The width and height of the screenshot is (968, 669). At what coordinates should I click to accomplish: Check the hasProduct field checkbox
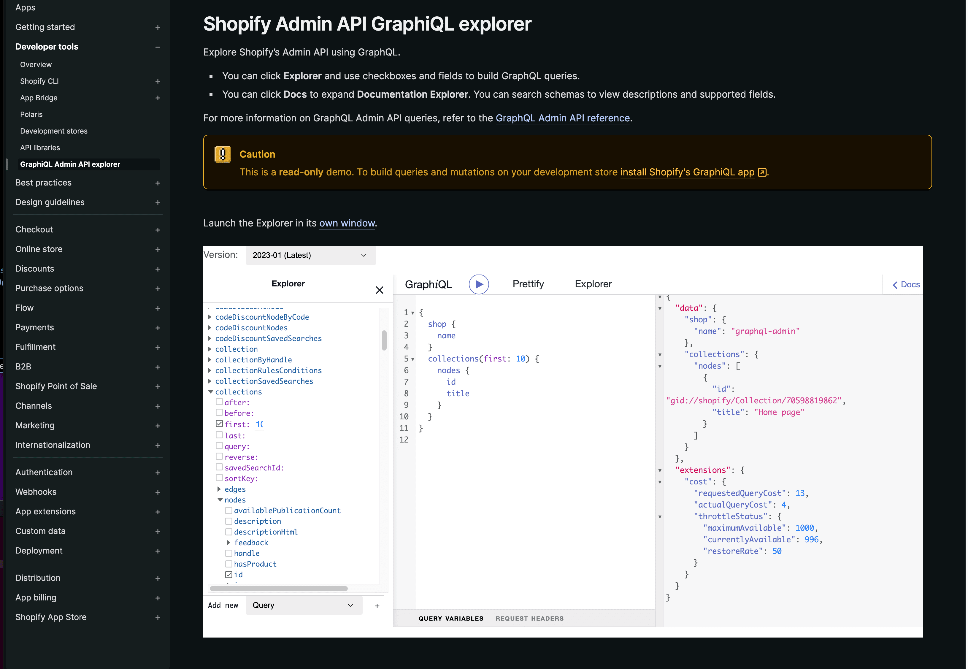229,563
